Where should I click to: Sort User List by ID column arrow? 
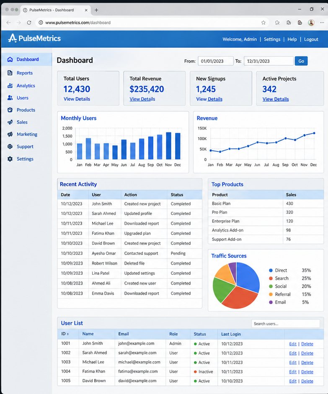tap(68, 334)
